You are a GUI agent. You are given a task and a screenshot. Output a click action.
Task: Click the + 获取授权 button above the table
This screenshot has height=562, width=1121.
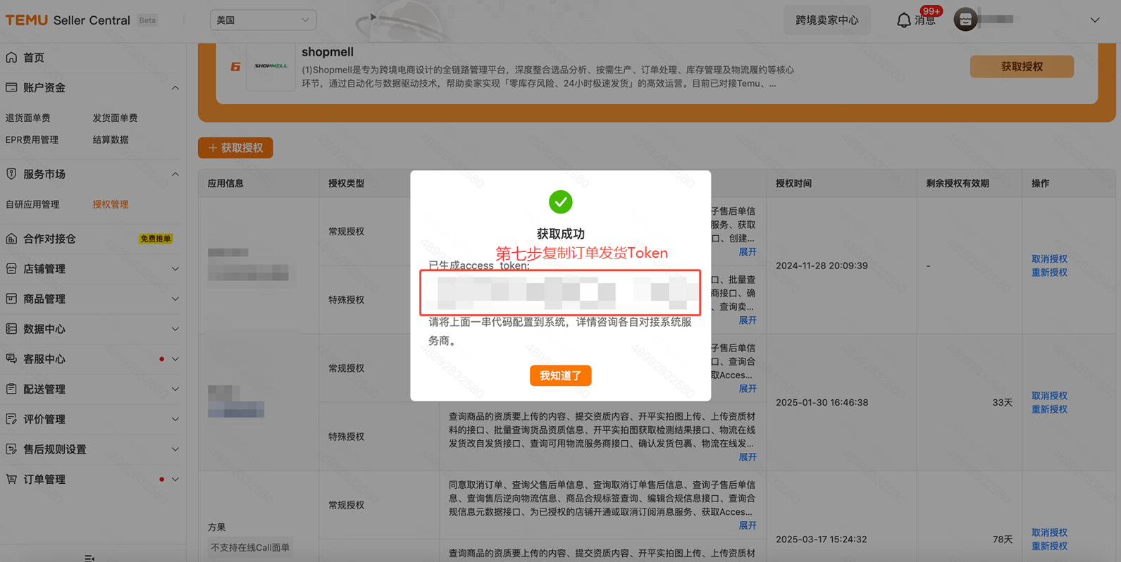click(x=235, y=148)
